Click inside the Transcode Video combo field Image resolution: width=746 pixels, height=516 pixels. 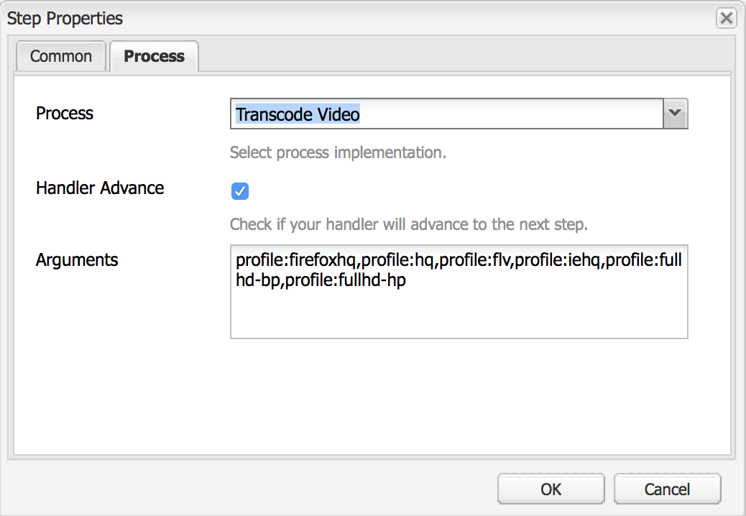pyautogui.click(x=447, y=114)
